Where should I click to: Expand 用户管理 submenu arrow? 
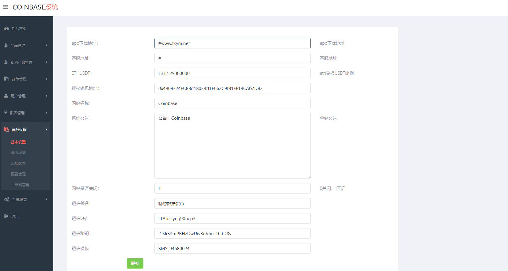[47, 96]
